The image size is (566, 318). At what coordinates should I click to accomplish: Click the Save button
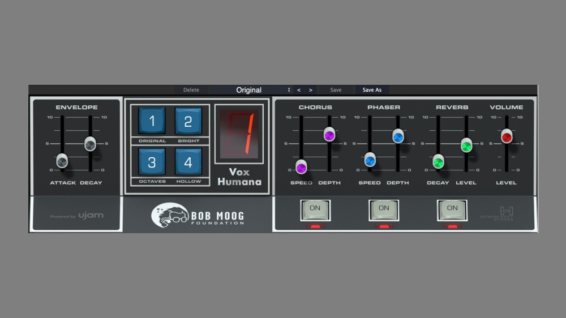click(x=336, y=90)
